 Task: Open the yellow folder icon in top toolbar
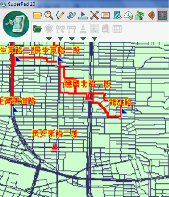[38, 15]
